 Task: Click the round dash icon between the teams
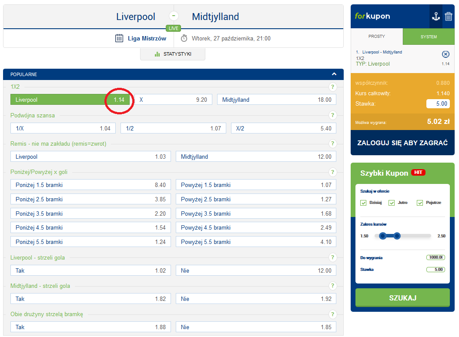(x=174, y=16)
